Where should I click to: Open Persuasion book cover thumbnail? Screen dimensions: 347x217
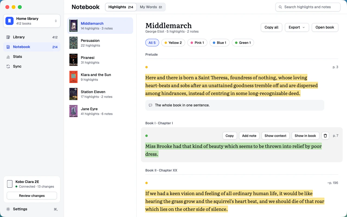tap(73, 43)
